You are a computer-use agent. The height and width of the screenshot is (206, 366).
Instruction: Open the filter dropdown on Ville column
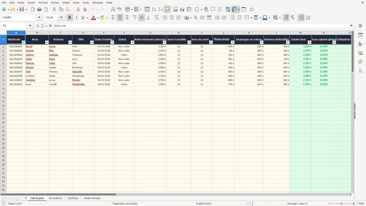tap(91, 42)
